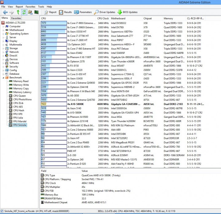Click the green Up arrow toolbar icon
The image size is (221, 214).
(18, 12)
